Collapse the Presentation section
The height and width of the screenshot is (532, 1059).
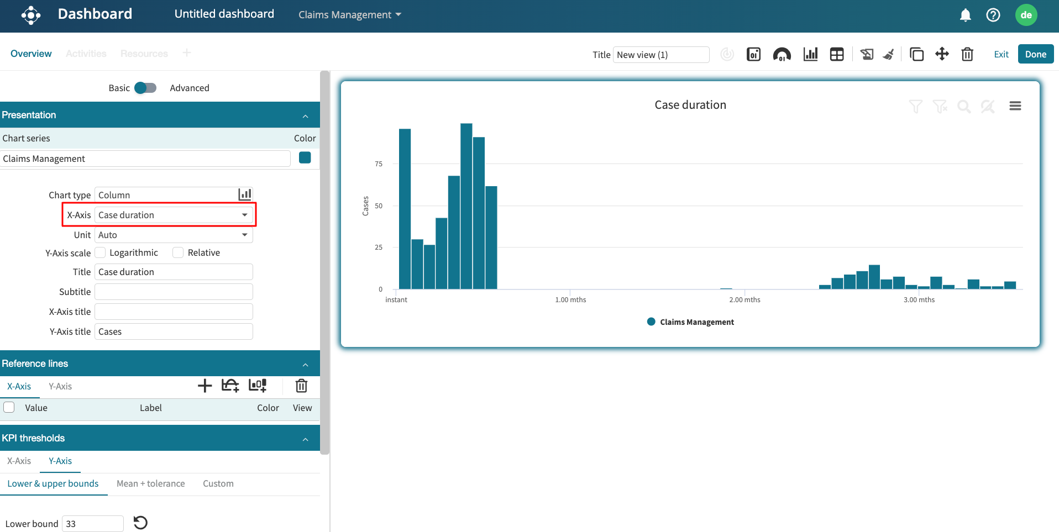click(305, 115)
